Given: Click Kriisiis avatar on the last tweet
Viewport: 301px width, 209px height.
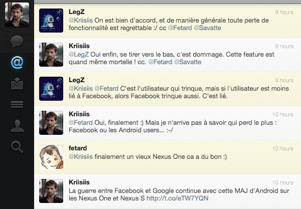Looking at the screenshot, I should click(x=51, y=190).
